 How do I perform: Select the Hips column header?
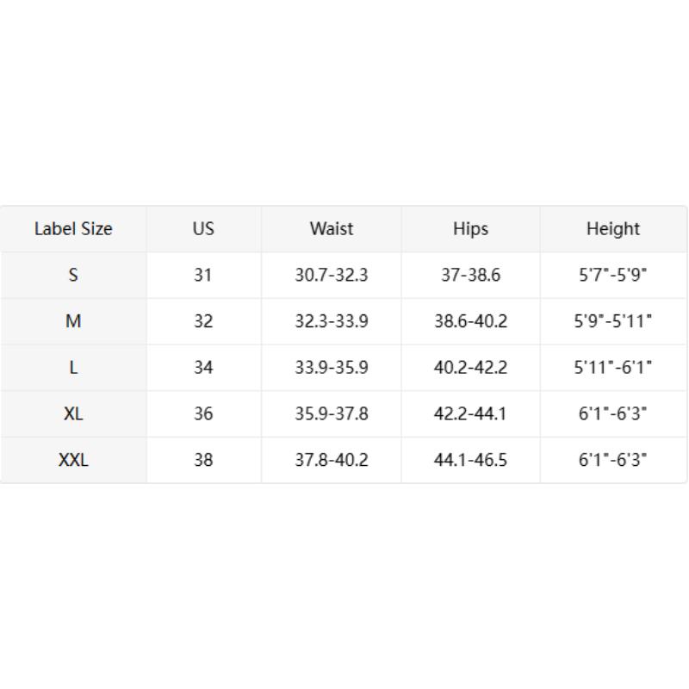(470, 229)
